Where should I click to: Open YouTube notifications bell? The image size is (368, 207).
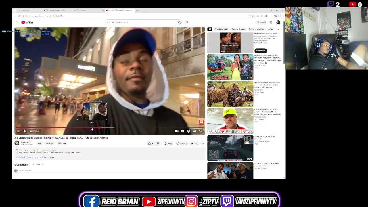click(x=271, y=22)
